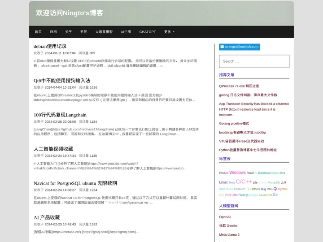Click the Go tag
The image size is (323, 242).
275,194
